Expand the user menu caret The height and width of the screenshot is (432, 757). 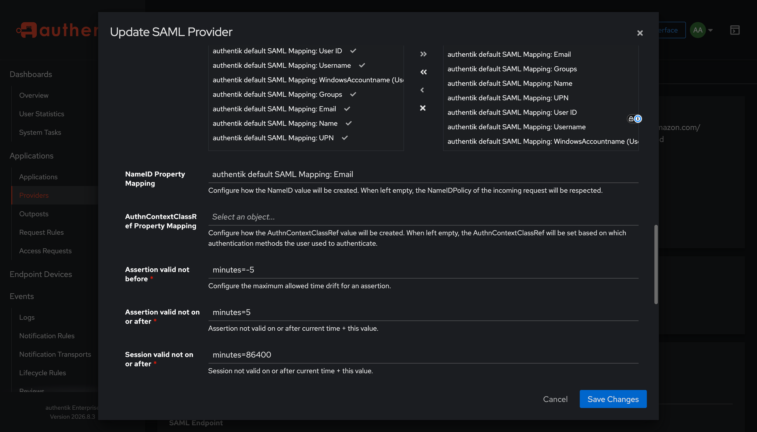[710, 30]
